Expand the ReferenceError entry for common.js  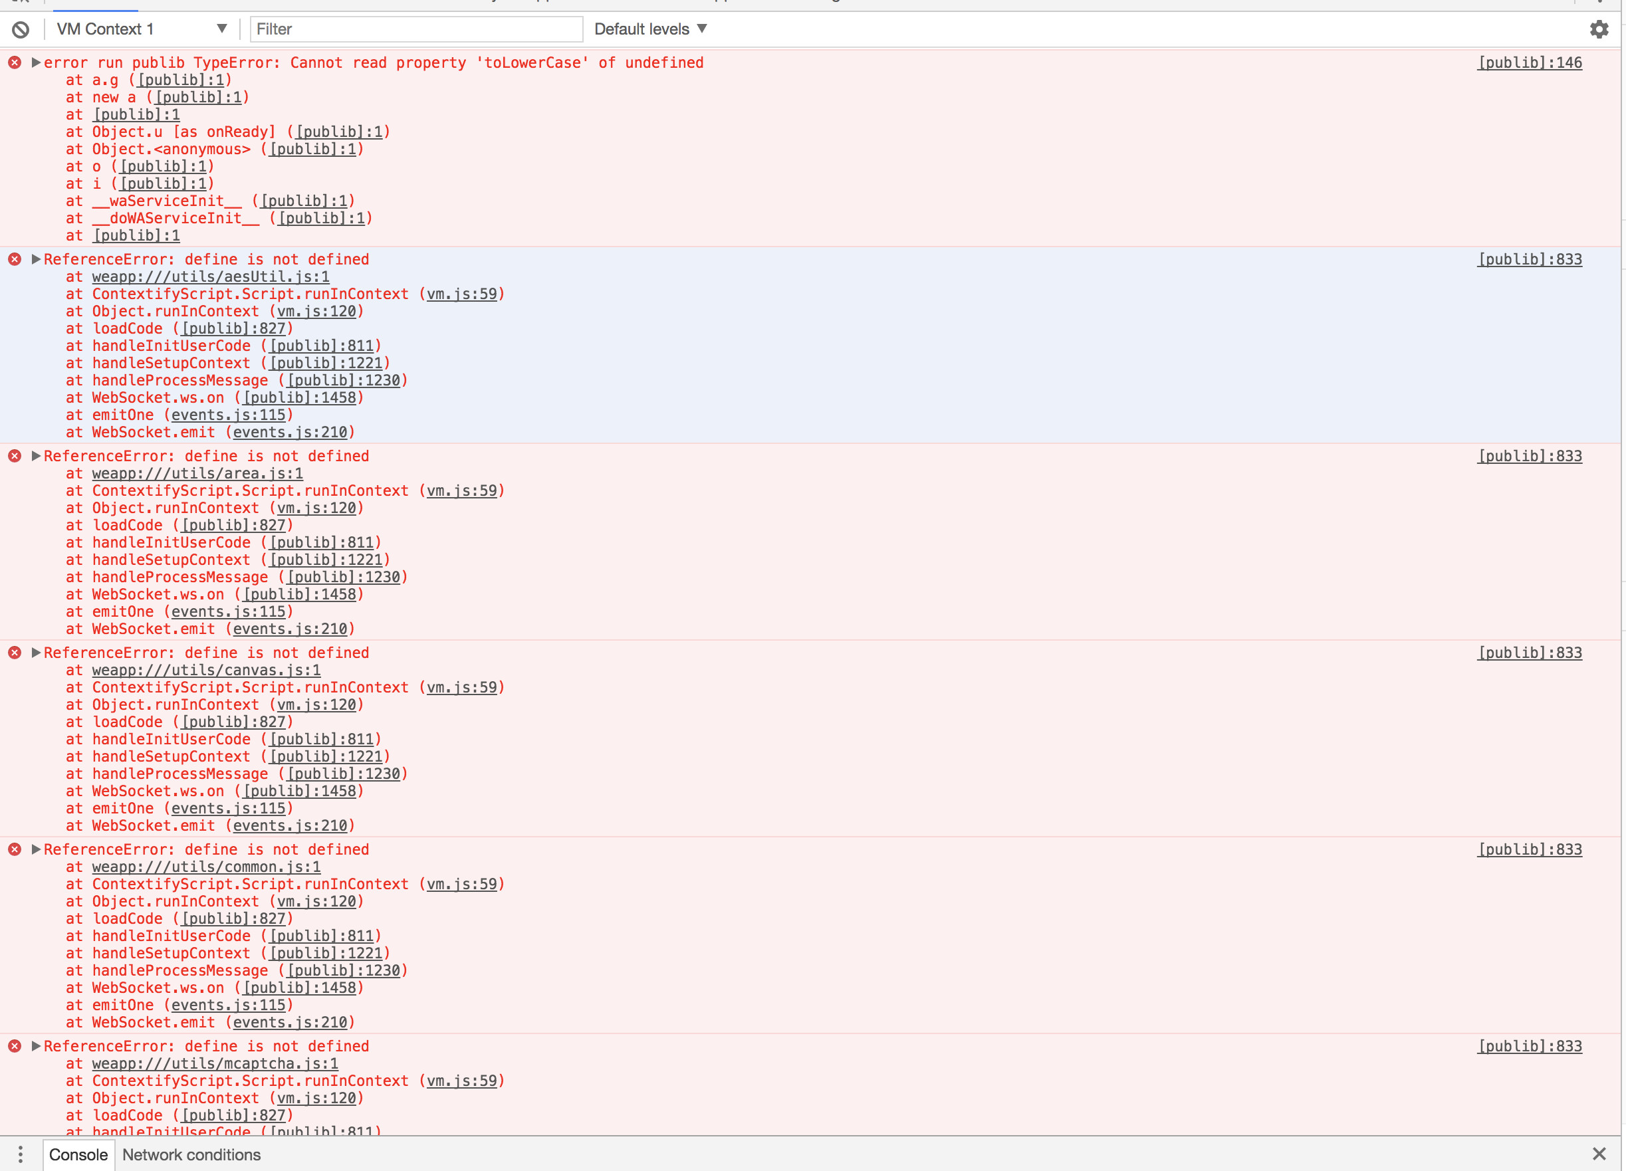point(35,849)
